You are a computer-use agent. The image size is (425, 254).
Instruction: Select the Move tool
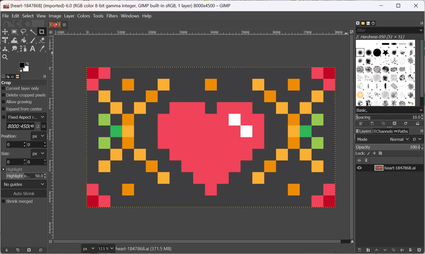tap(5, 32)
